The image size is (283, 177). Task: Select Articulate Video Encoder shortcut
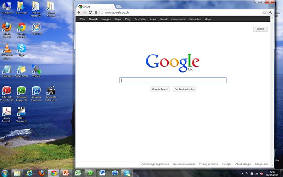[x=51, y=94]
